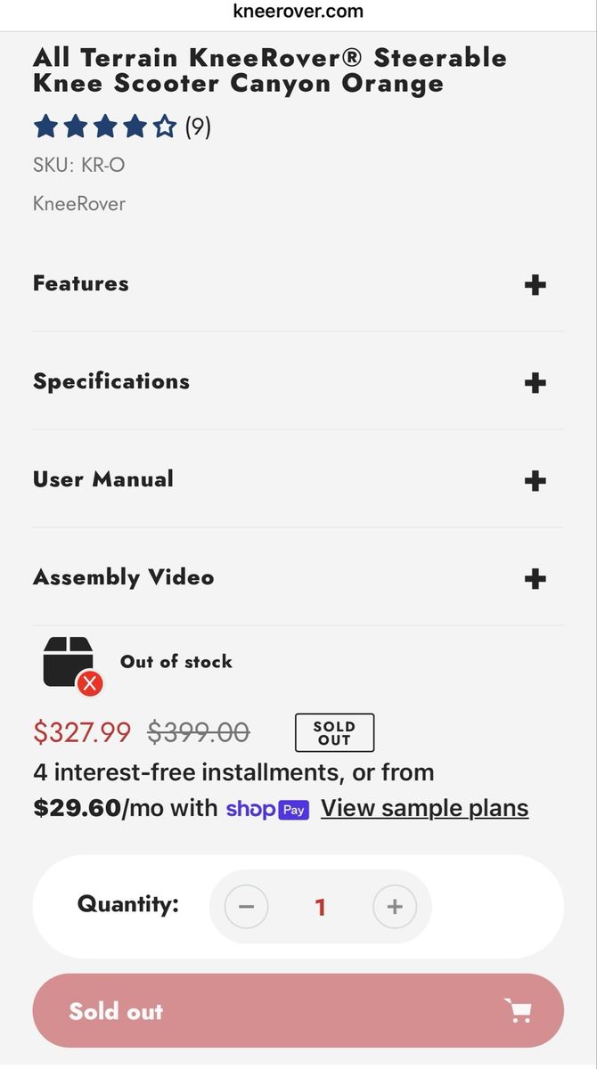Open the (9) reviews count

(198, 127)
